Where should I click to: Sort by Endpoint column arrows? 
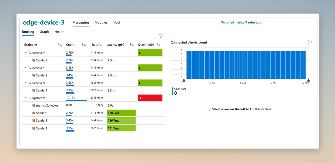tap(60, 45)
